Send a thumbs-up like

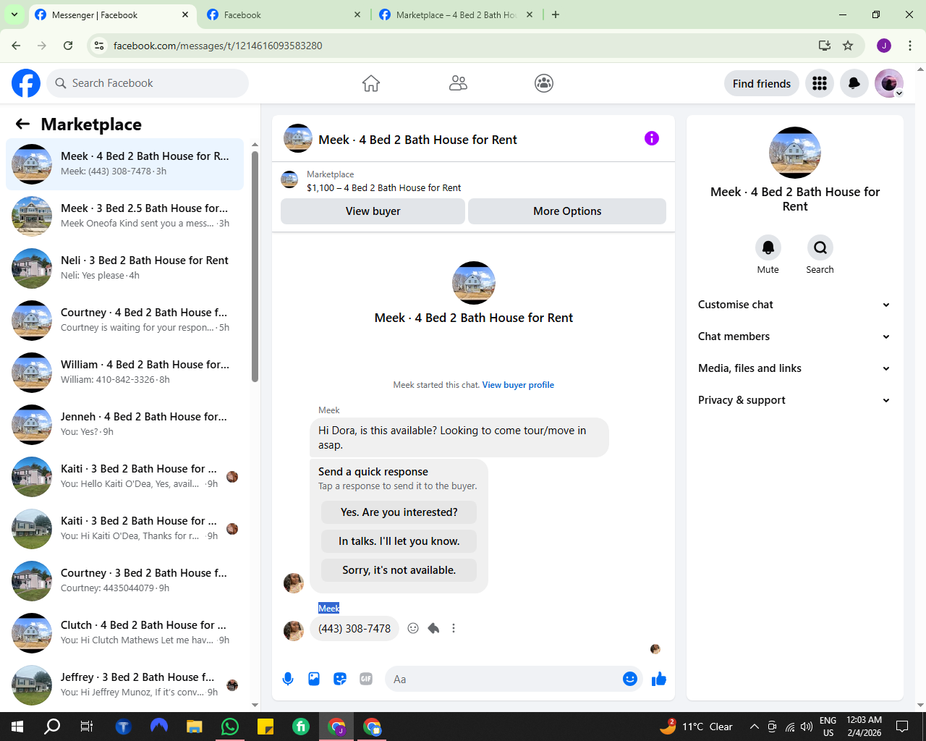tap(659, 679)
